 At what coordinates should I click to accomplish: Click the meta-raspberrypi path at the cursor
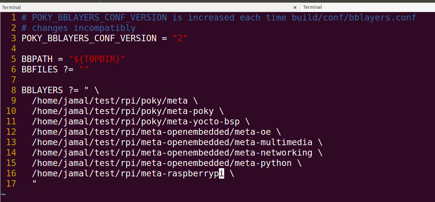click(x=127, y=173)
